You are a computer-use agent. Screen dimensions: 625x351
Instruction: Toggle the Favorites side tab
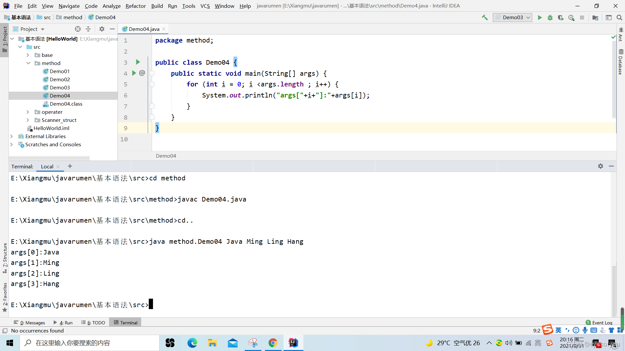pyautogui.click(x=5, y=297)
